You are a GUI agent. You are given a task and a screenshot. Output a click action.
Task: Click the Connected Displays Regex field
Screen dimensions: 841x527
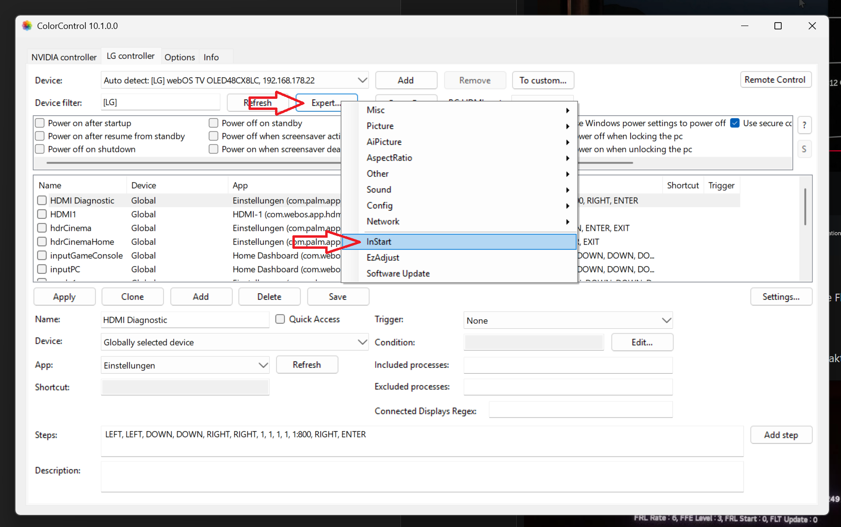click(581, 410)
